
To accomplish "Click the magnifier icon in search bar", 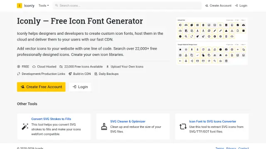I will 57,5.
